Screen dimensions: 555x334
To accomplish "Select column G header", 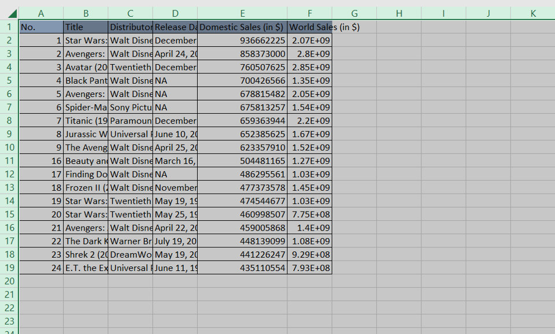I will (354, 13).
